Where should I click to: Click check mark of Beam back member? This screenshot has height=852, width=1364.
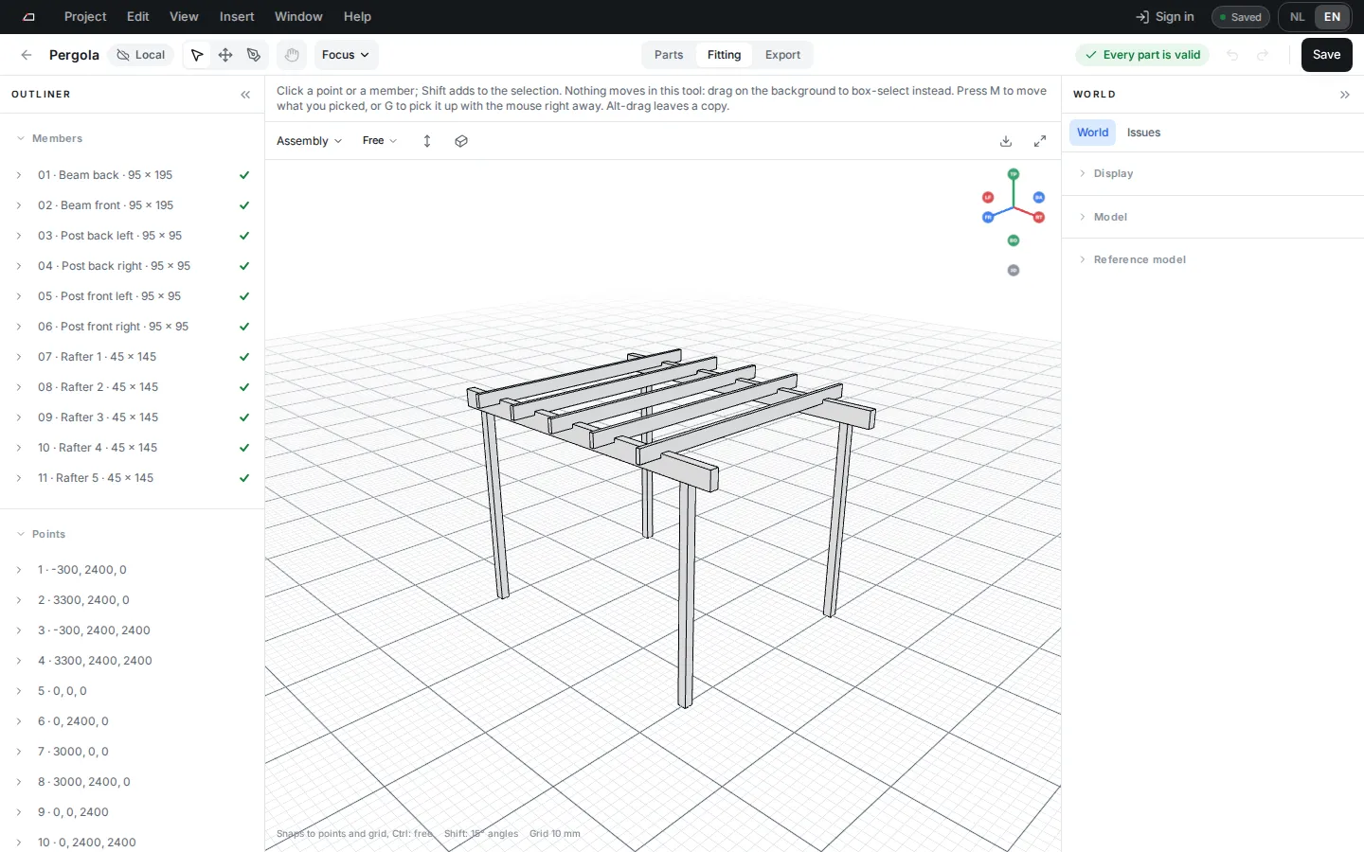coord(244,175)
